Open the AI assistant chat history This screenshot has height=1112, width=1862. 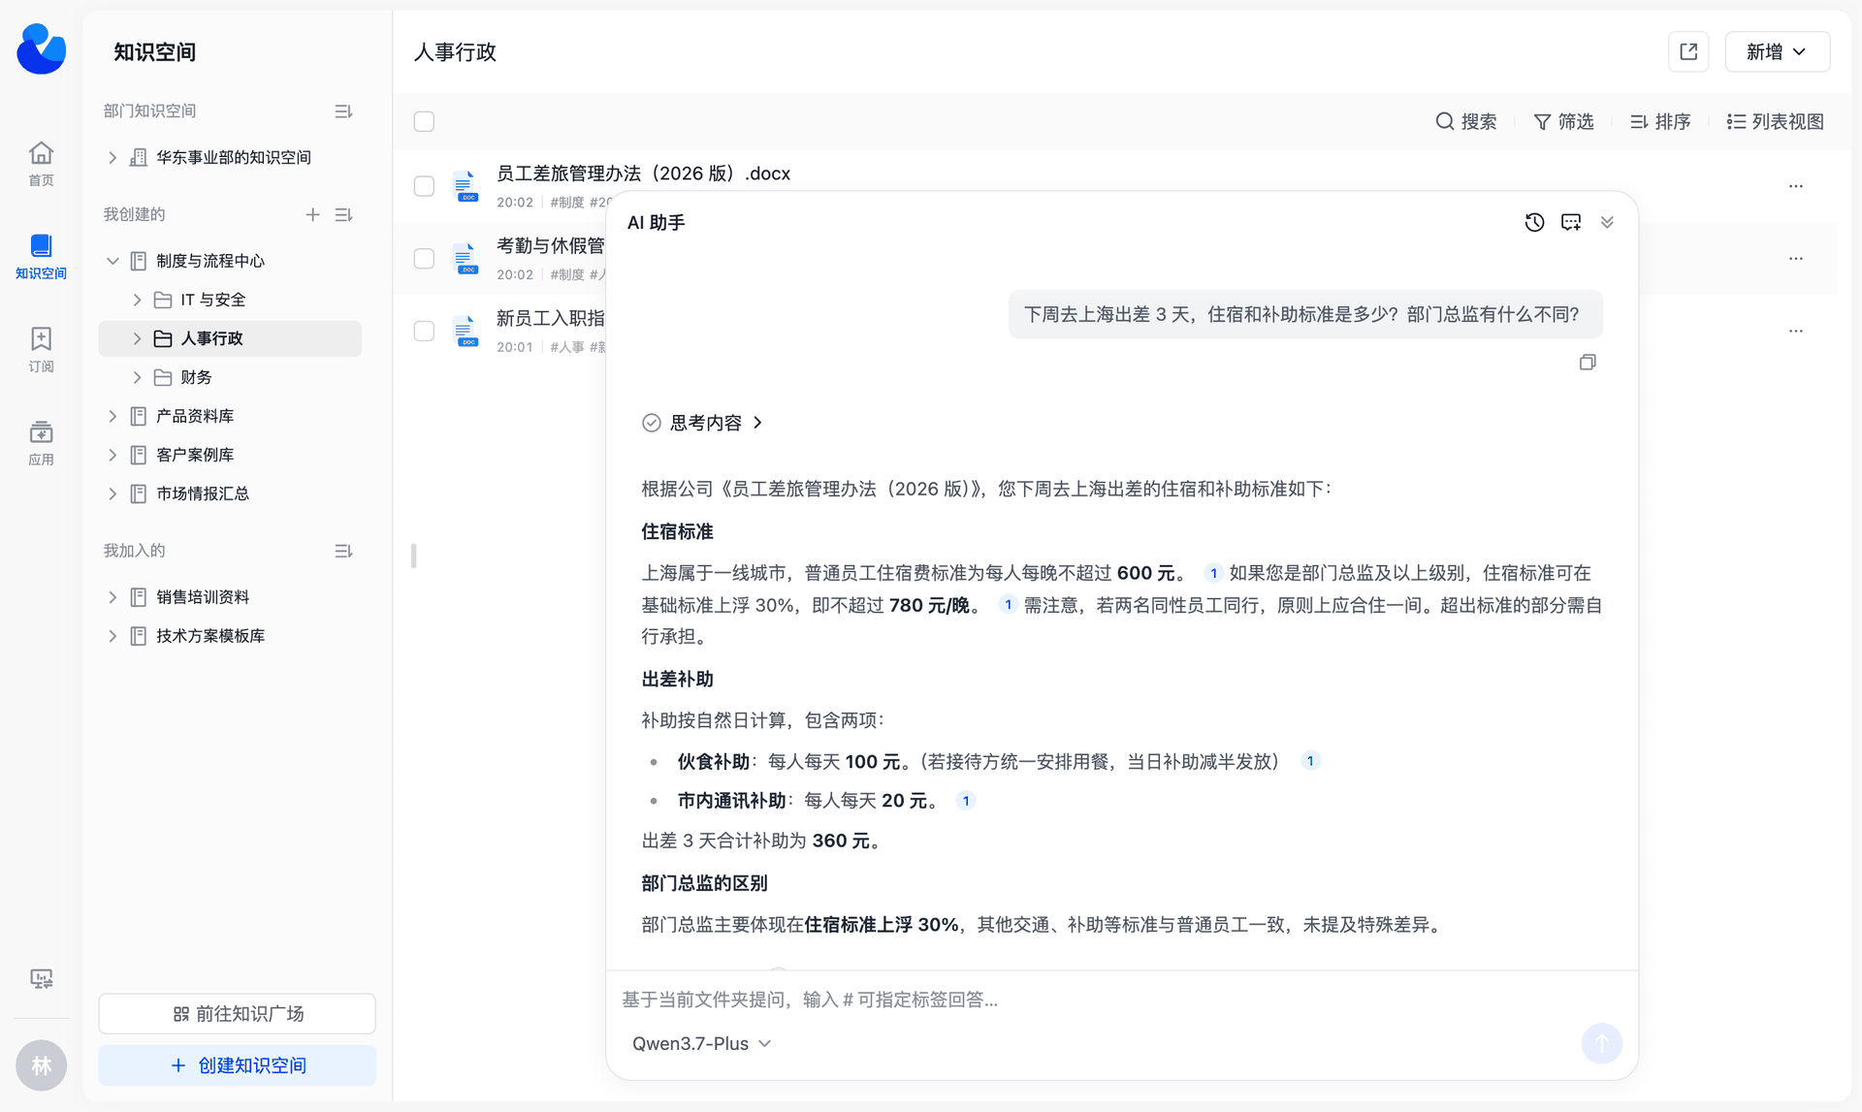1534,222
